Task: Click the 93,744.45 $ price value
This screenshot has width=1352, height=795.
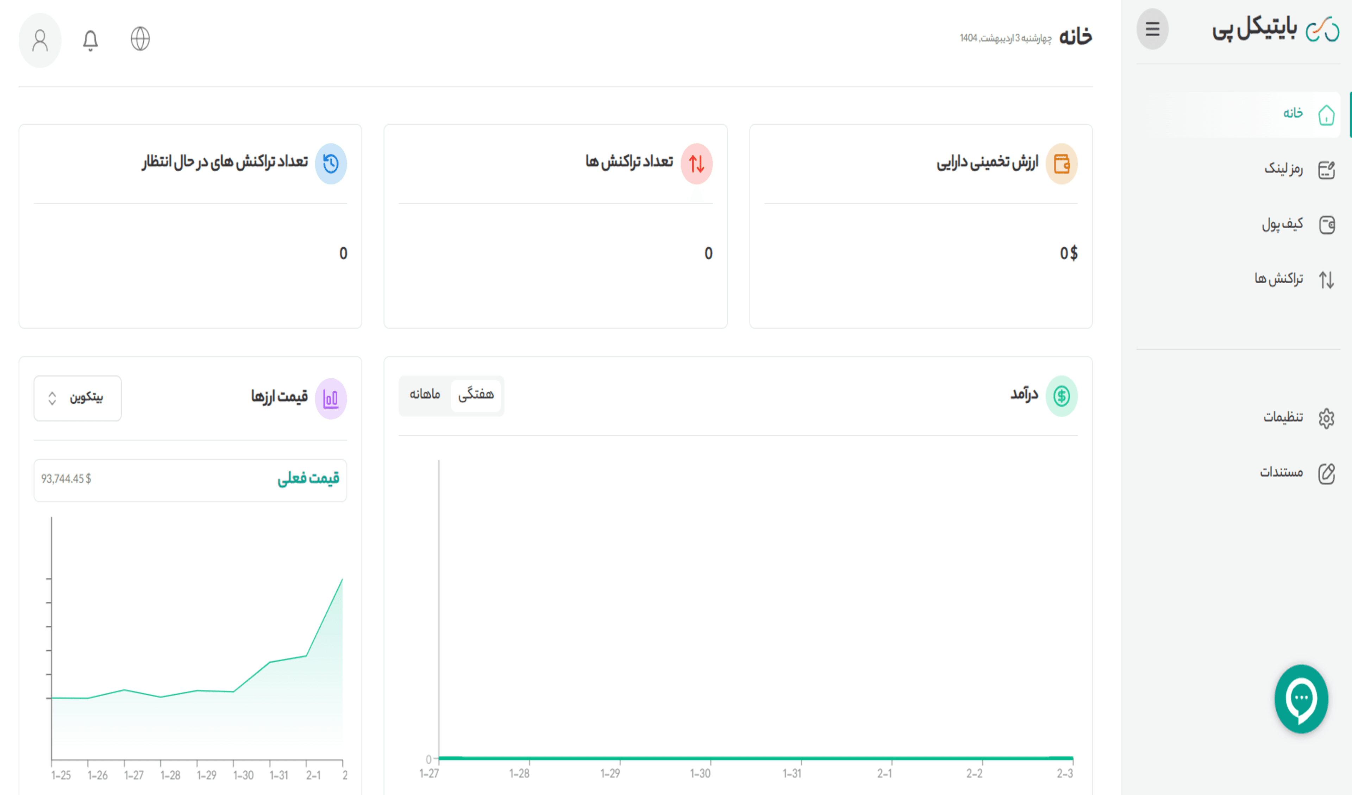Action: coord(66,479)
